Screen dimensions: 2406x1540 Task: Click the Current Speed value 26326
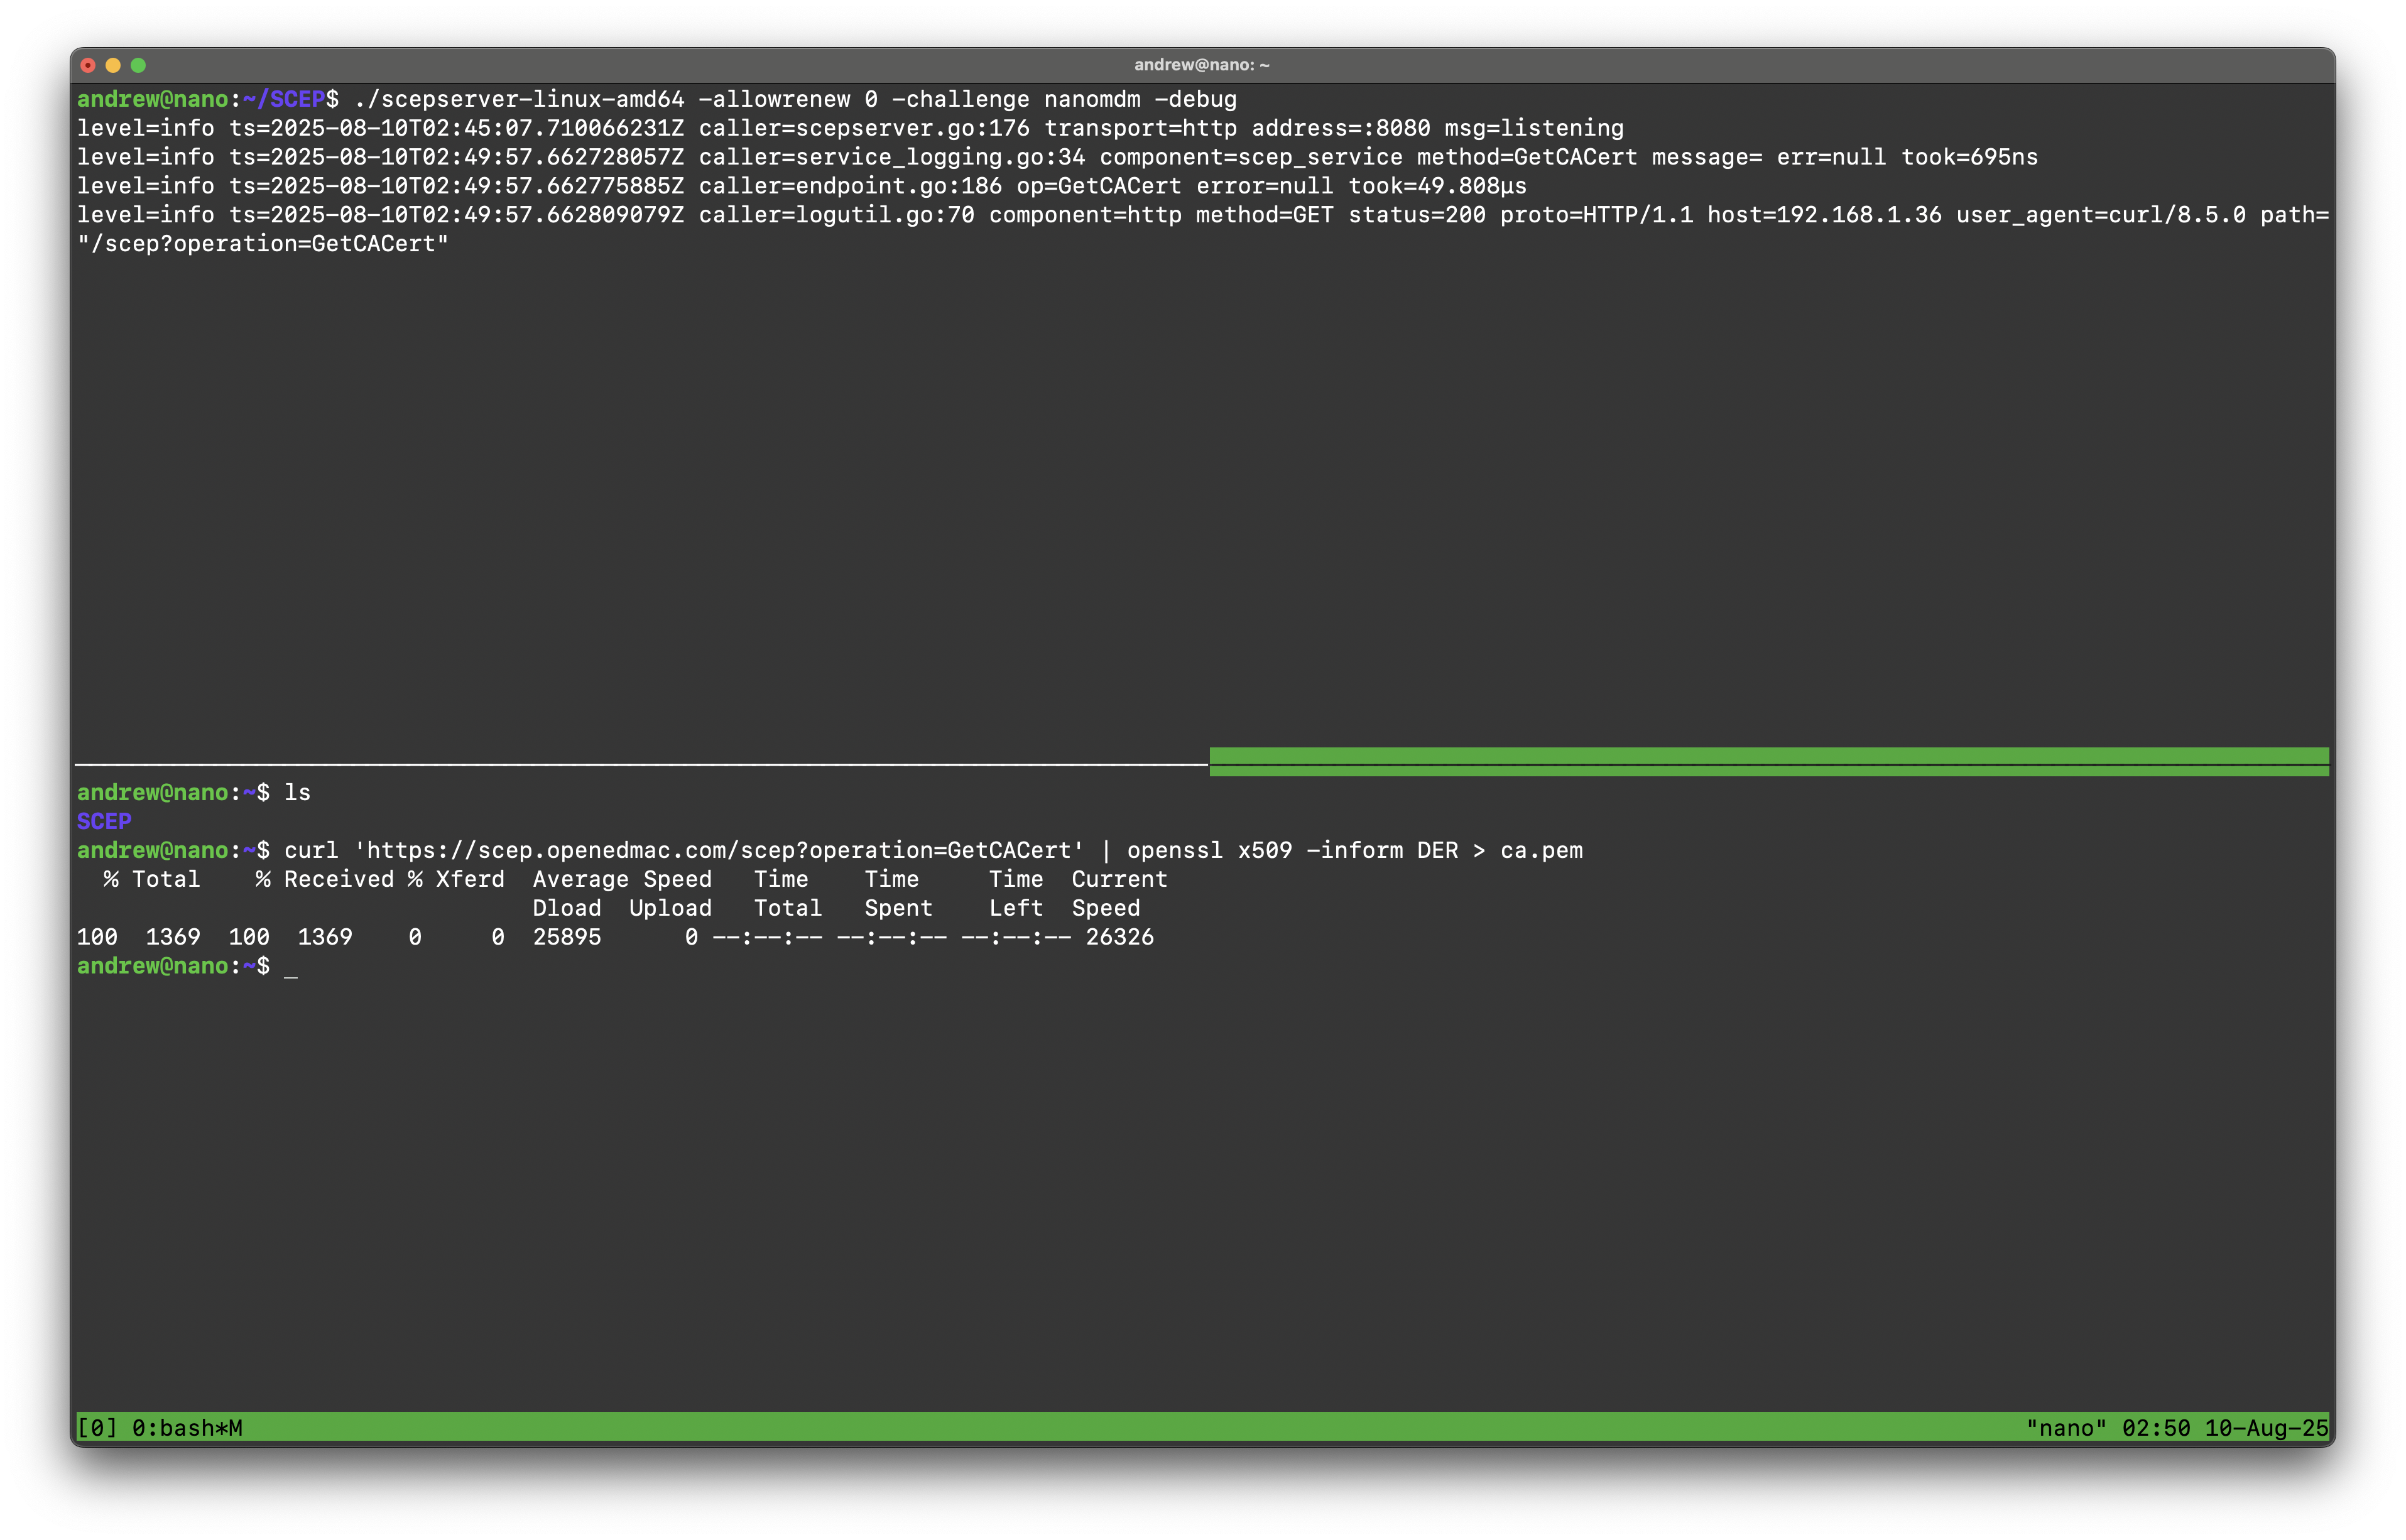(1119, 937)
